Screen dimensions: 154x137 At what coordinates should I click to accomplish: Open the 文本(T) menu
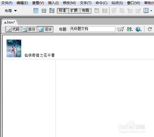pos(86,3)
